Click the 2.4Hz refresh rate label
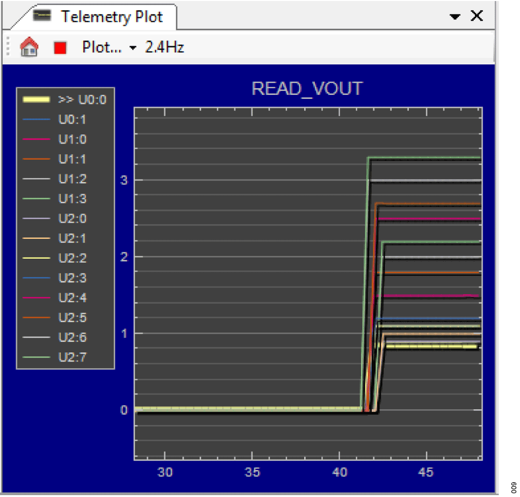This screenshot has height=497, width=520. (165, 48)
